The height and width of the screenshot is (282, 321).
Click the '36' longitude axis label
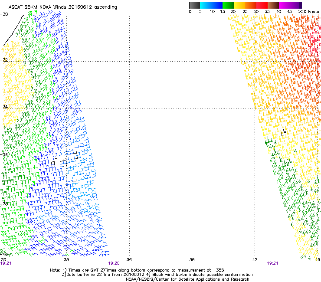pos(129,260)
